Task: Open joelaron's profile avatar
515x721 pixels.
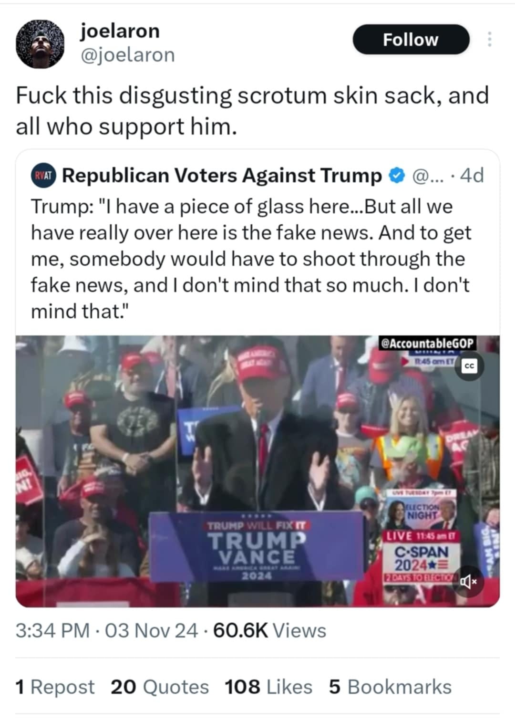Action: (x=40, y=45)
